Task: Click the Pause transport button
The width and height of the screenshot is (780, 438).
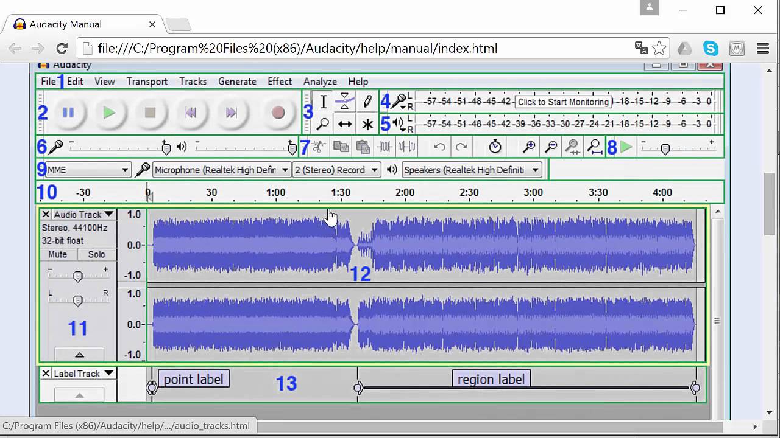Action: 68,113
